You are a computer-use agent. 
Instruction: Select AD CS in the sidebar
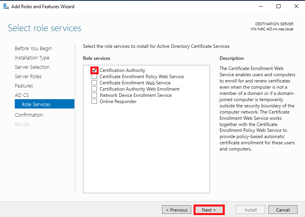pos(21,95)
